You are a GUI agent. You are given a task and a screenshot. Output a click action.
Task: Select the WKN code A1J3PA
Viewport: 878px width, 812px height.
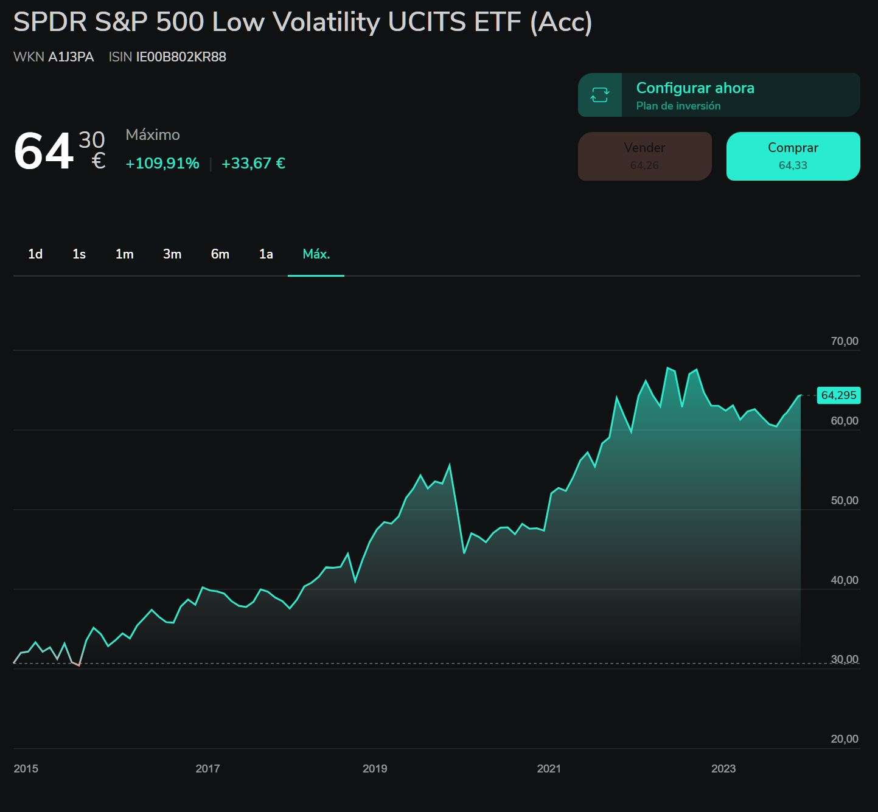click(x=72, y=57)
